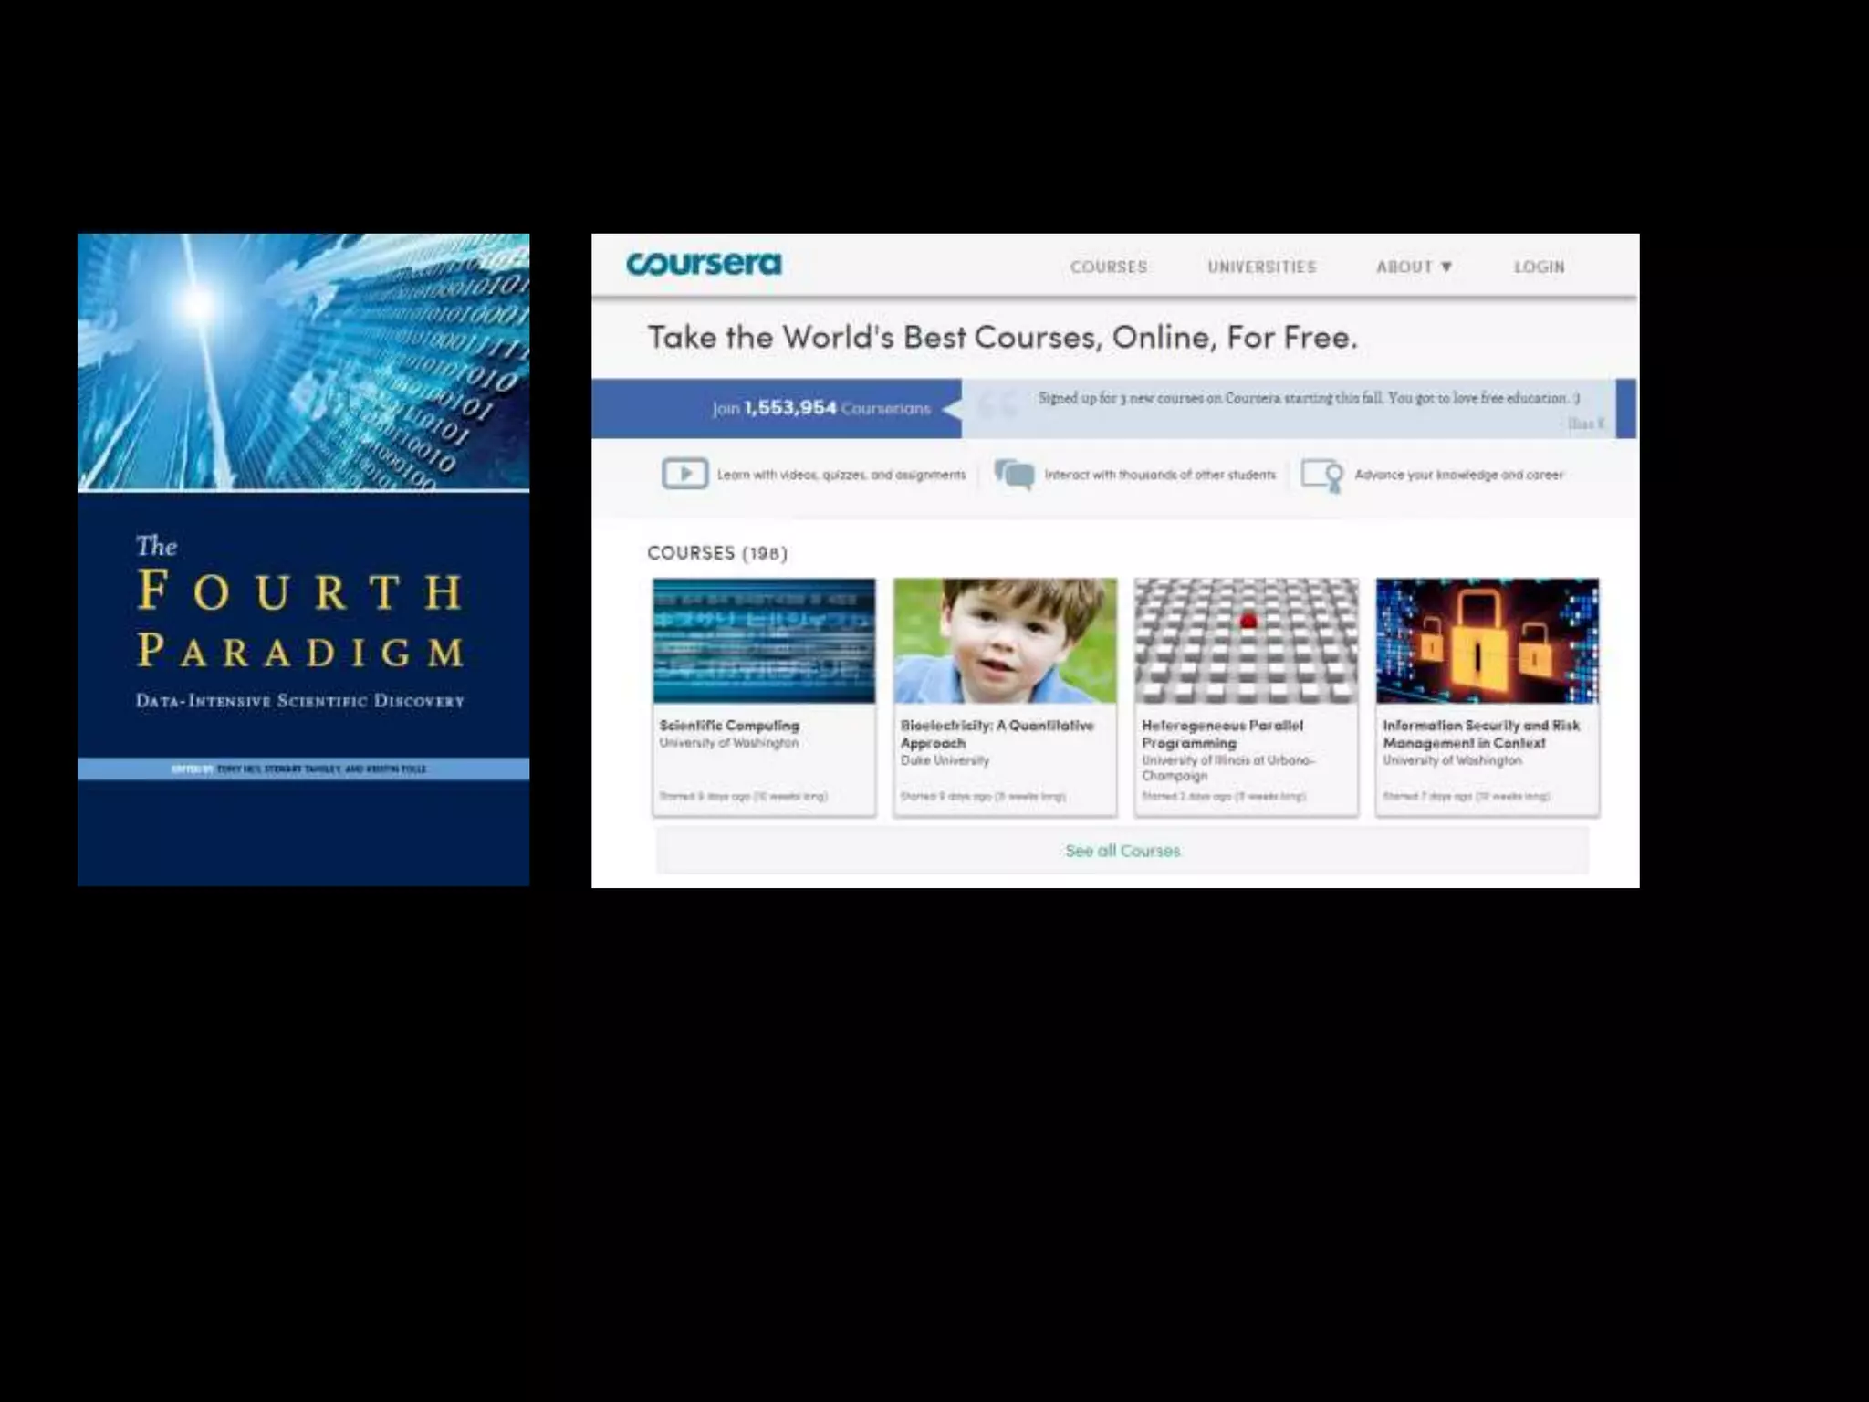The height and width of the screenshot is (1402, 1869).
Task: Click the video play icon
Action: coord(684,474)
